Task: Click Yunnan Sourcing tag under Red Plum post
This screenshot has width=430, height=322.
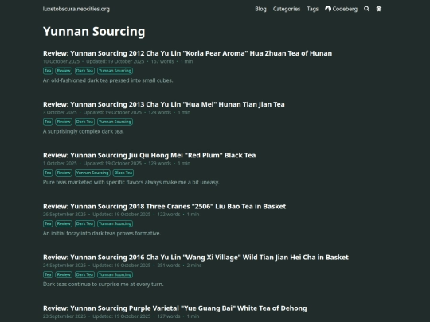Action: click(x=92, y=173)
